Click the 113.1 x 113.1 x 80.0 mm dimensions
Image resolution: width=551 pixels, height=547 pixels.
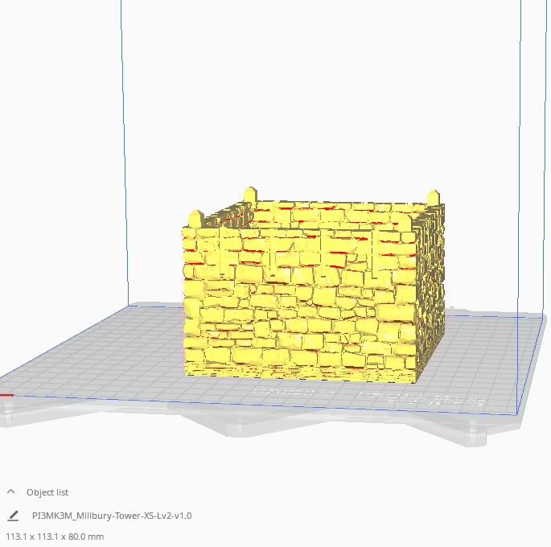click(x=55, y=537)
